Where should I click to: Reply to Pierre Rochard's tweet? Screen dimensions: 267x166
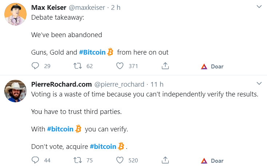(x=35, y=160)
